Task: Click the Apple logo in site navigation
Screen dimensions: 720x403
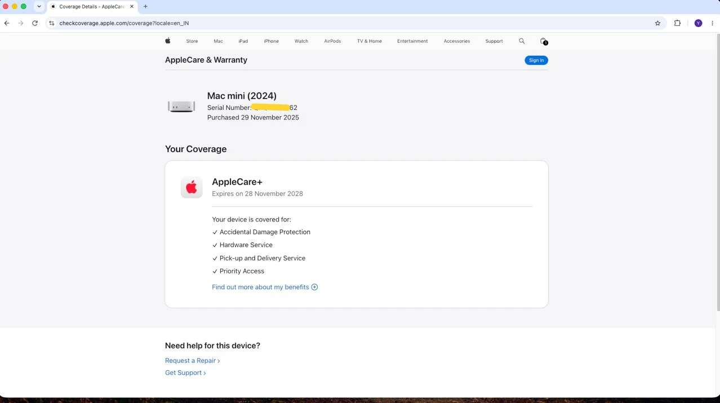Action: click(167, 41)
